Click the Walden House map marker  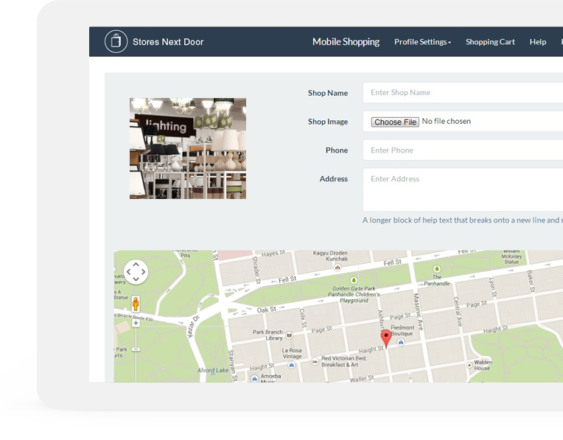coord(469,365)
